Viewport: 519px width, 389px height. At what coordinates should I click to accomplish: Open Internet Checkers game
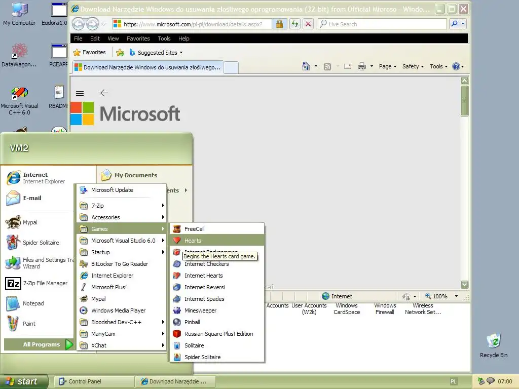217,264
